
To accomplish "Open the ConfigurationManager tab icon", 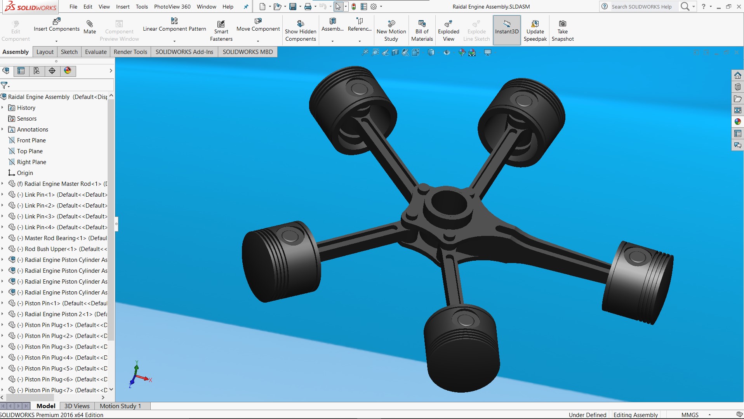I will pyautogui.click(x=37, y=71).
